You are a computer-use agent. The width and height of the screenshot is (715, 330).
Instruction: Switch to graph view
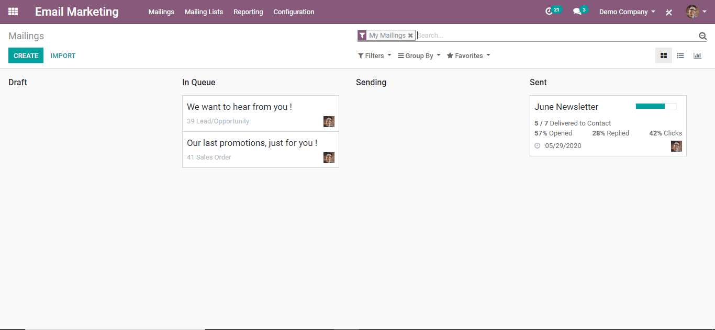click(697, 55)
